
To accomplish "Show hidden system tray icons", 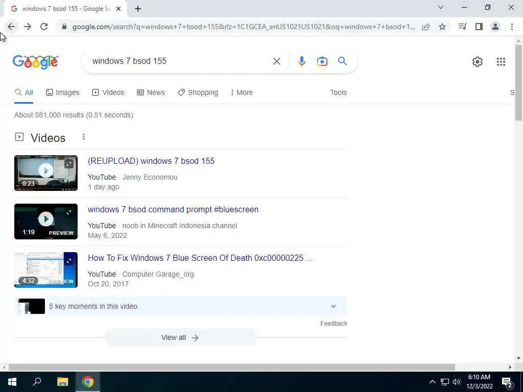I will (x=432, y=382).
